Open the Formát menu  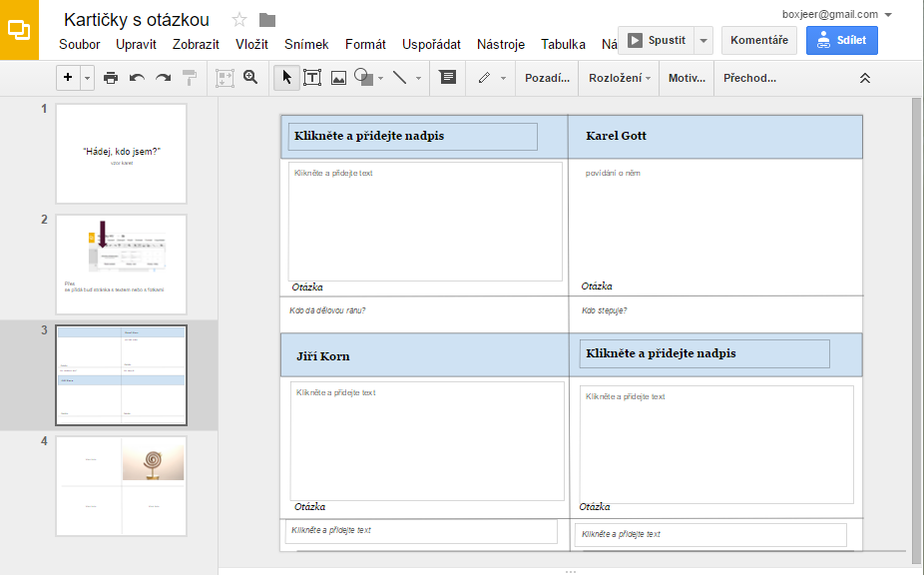[x=365, y=44]
